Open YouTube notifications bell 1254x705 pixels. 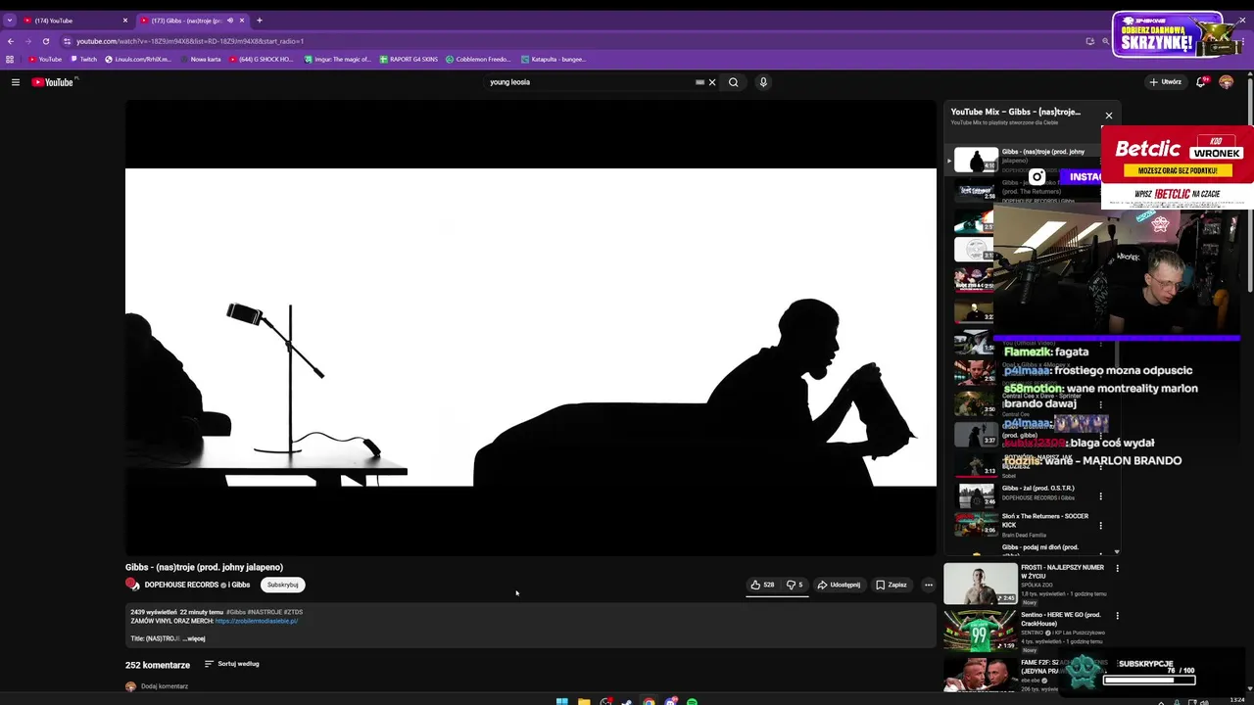(1201, 82)
